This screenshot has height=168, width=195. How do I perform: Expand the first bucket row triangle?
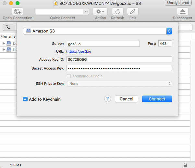point(4,43)
